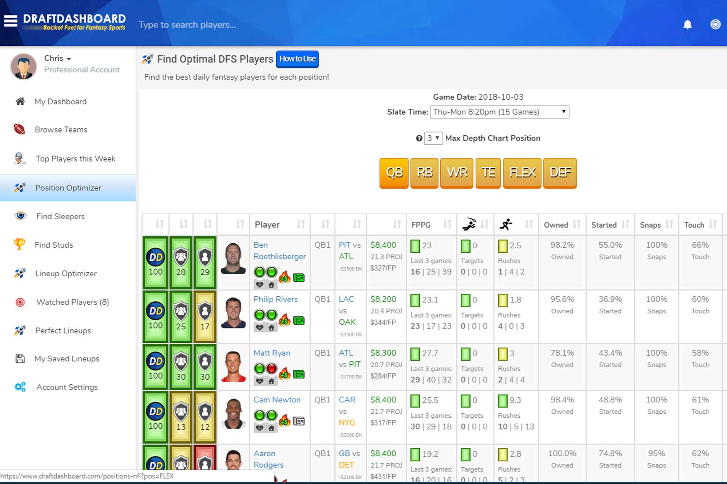Click the My Dashboard home icon
The width and height of the screenshot is (727, 484).
(x=20, y=101)
